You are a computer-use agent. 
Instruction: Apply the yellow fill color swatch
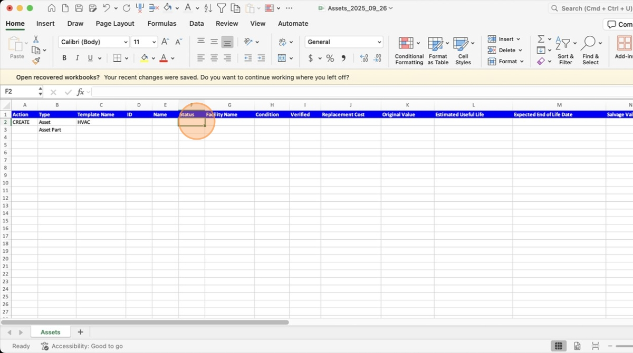(144, 58)
